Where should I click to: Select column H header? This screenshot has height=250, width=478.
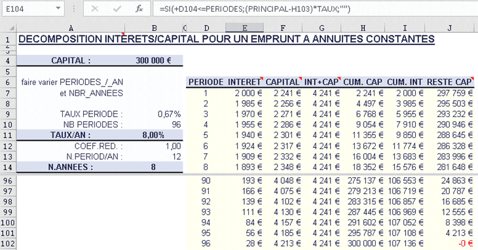pos(363,28)
